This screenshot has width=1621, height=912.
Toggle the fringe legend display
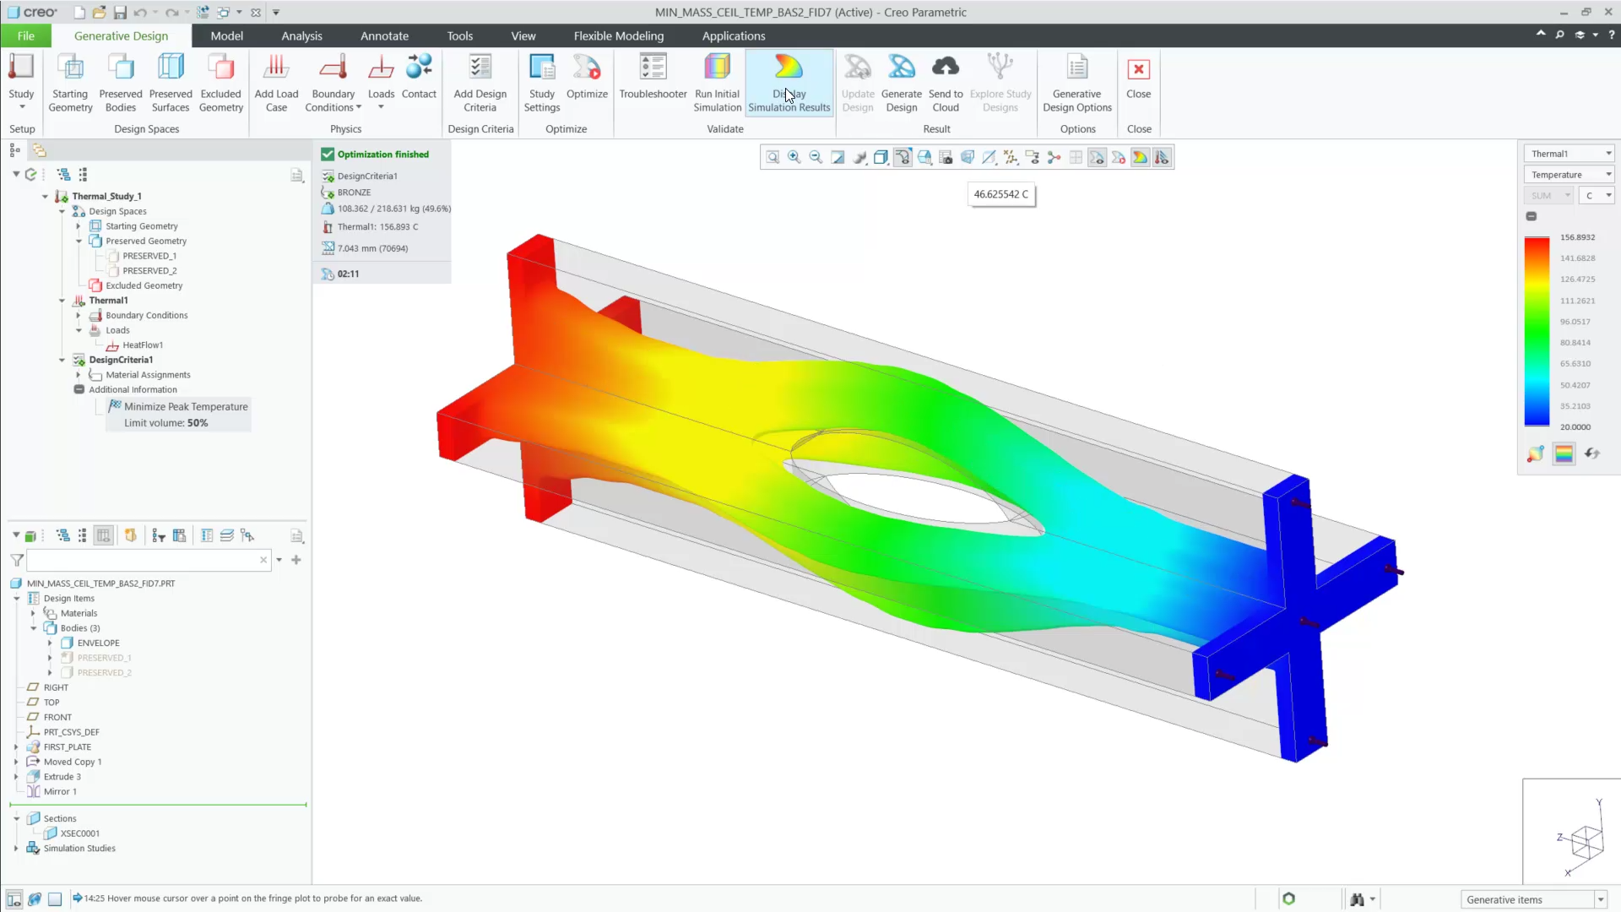pos(1565,453)
